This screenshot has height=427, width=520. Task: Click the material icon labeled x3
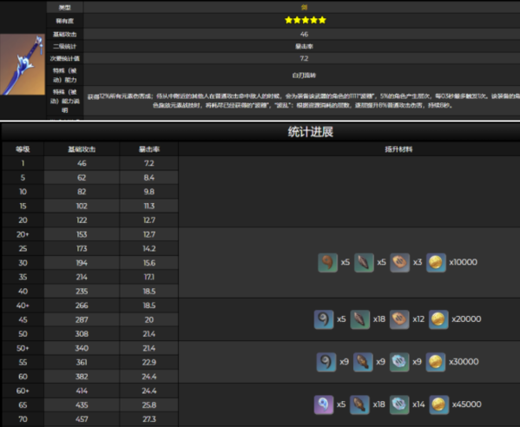[x=399, y=263]
